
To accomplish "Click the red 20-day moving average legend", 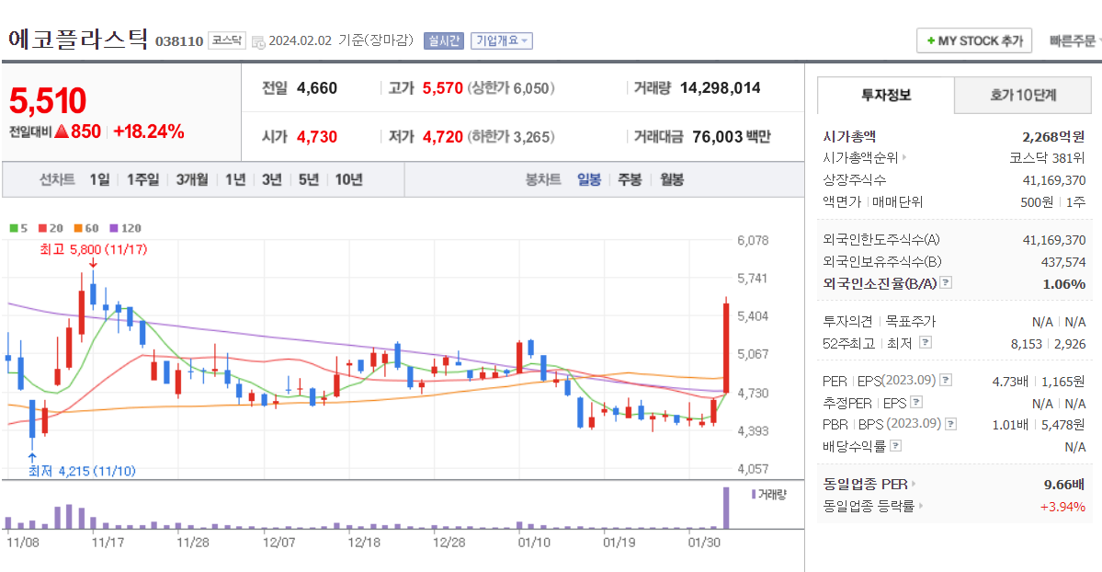I will 51,228.
